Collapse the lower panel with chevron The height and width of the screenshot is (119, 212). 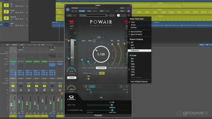point(101,98)
